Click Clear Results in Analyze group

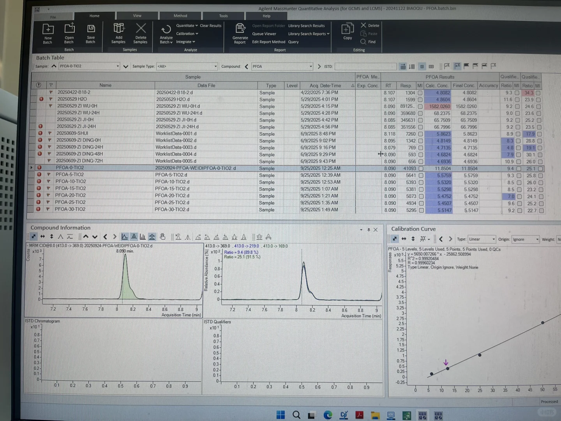coord(210,26)
